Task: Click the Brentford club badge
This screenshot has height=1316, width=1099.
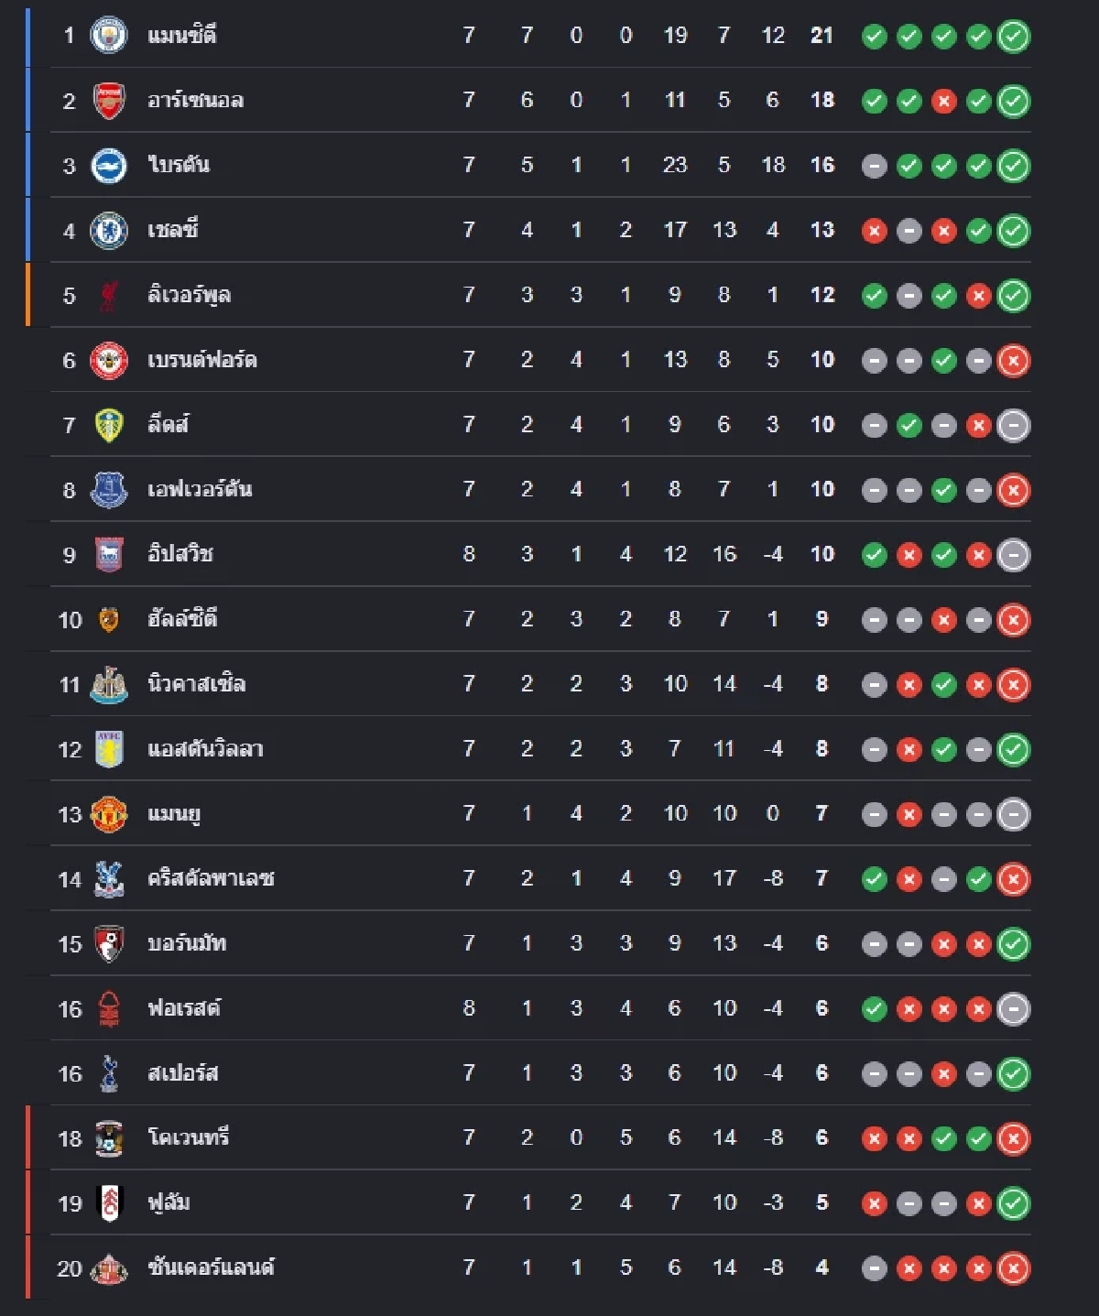Action: pos(109,361)
